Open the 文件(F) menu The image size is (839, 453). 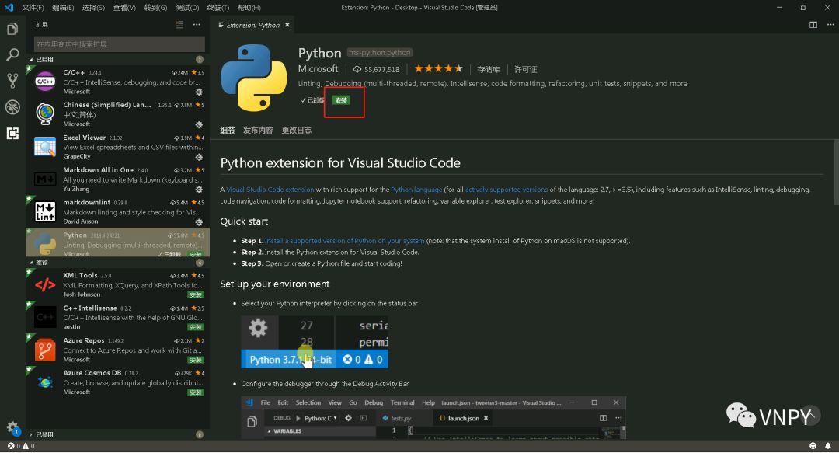(33, 8)
